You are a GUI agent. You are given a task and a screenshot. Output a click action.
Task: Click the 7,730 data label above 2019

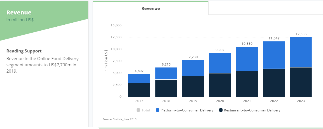click(193, 57)
